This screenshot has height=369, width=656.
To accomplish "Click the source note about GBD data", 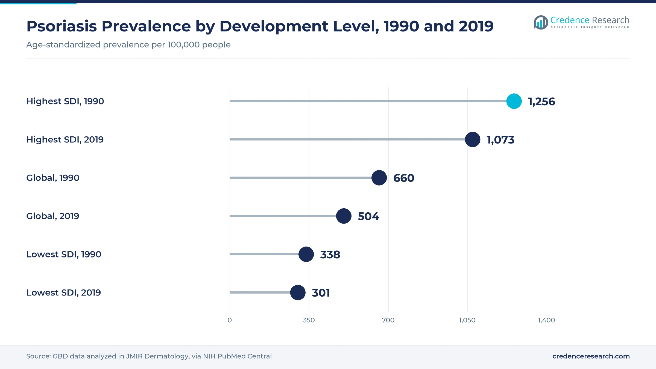I will click(x=149, y=356).
